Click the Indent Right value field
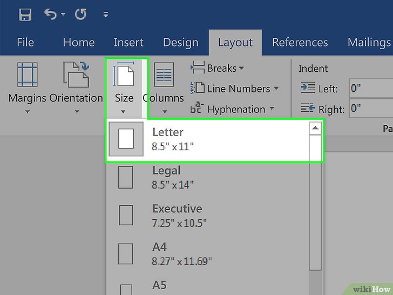 point(371,109)
